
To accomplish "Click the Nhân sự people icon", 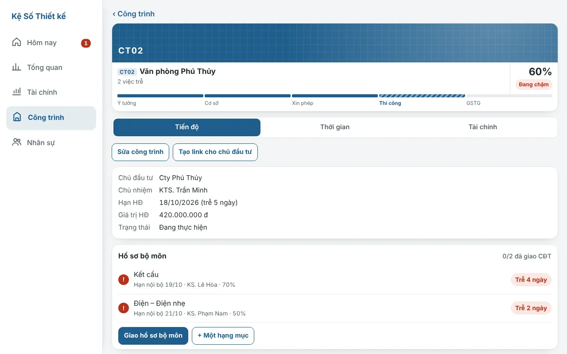I will point(16,142).
